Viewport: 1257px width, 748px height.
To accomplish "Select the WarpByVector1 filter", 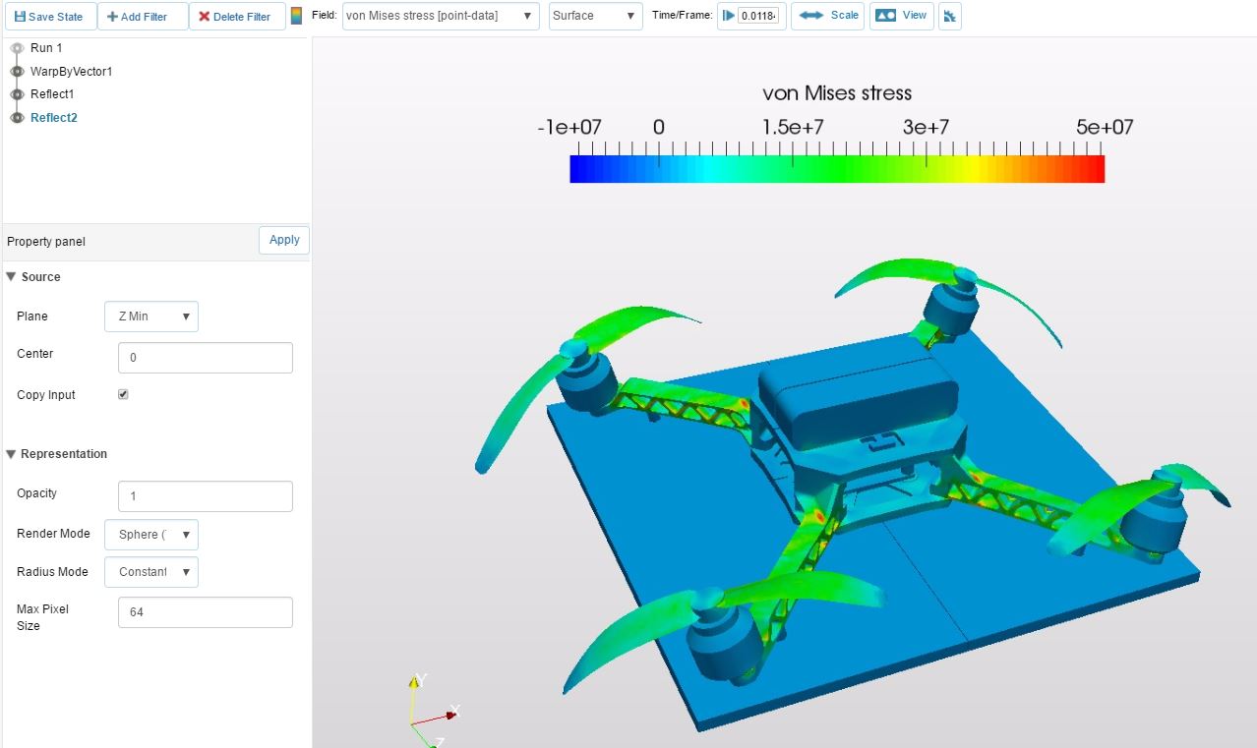I will (x=71, y=71).
